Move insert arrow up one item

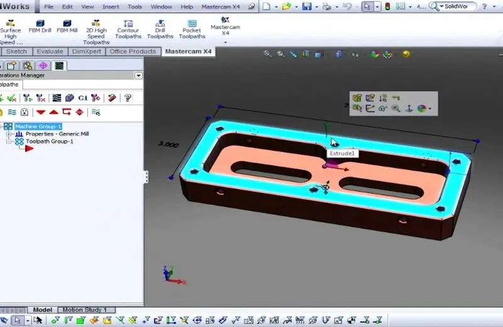[x=53, y=113]
